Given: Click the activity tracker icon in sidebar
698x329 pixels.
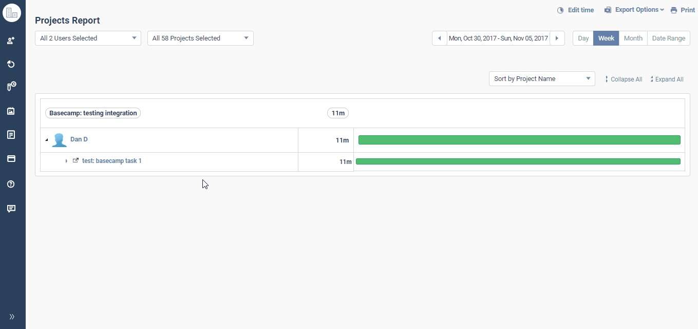Looking at the screenshot, I should click(x=11, y=86).
